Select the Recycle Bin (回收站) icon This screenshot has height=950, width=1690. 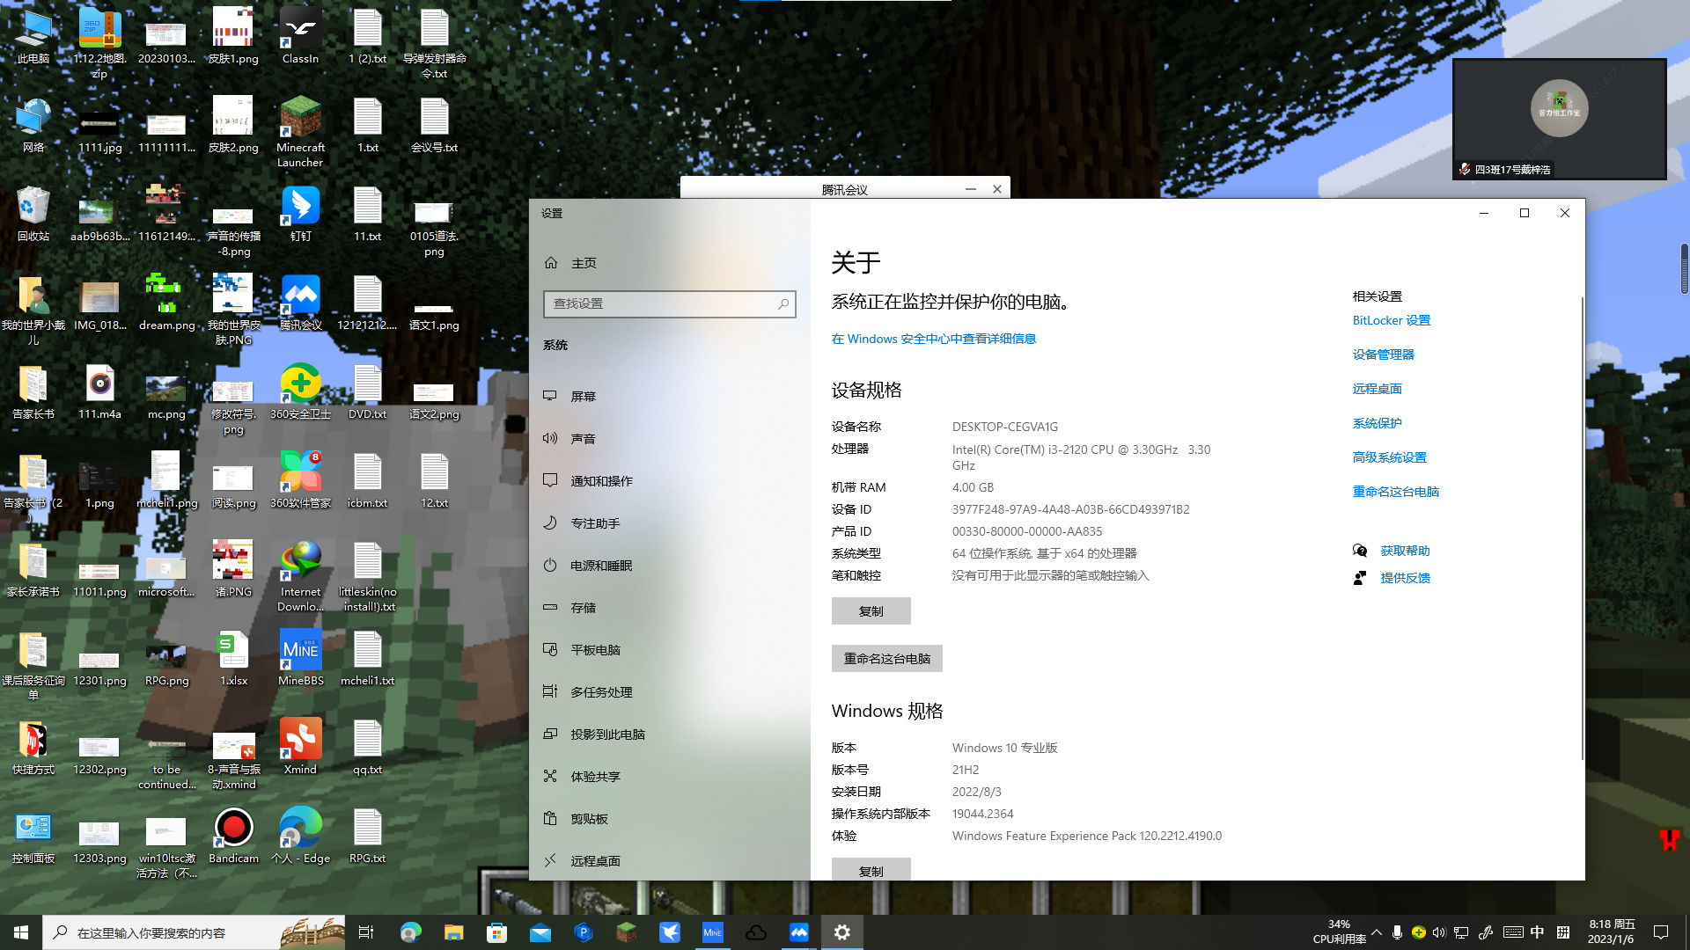click(33, 215)
